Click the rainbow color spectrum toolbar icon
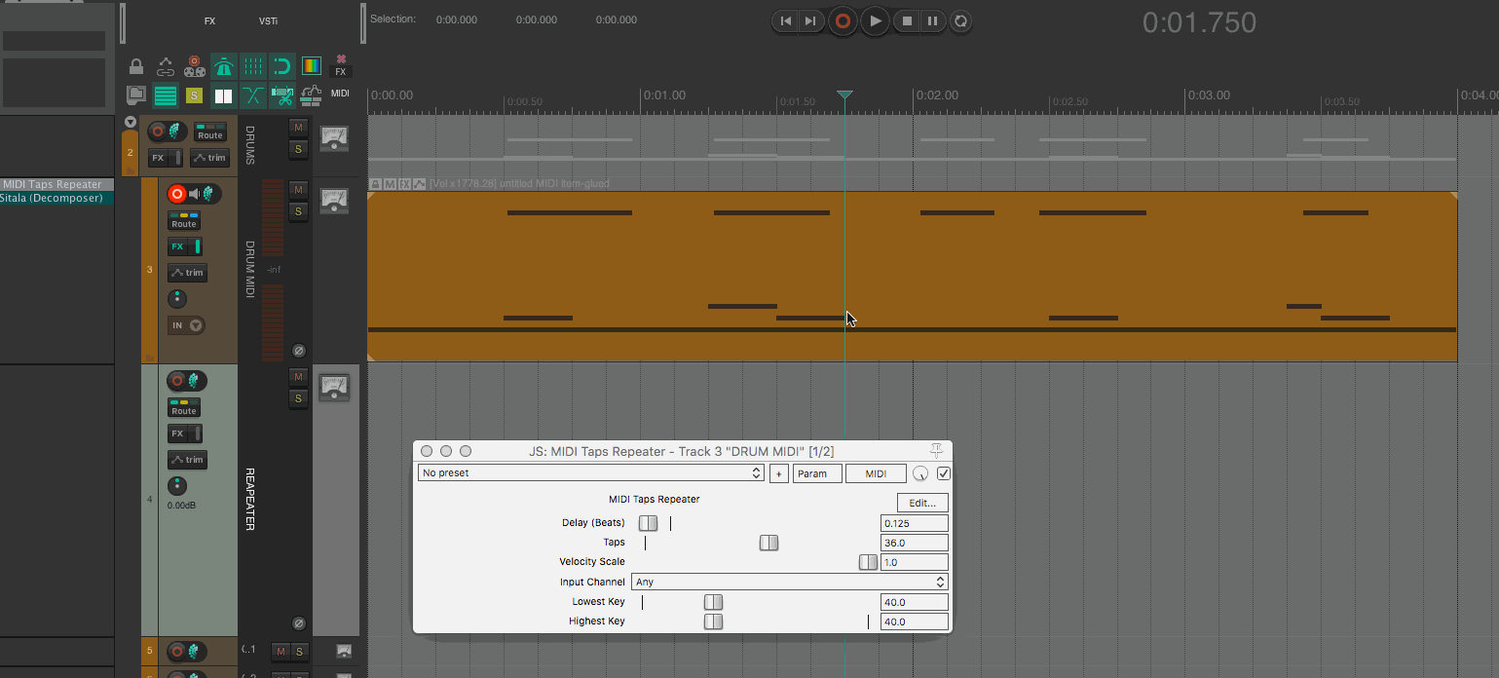The width and height of the screenshot is (1499, 678). 312,67
